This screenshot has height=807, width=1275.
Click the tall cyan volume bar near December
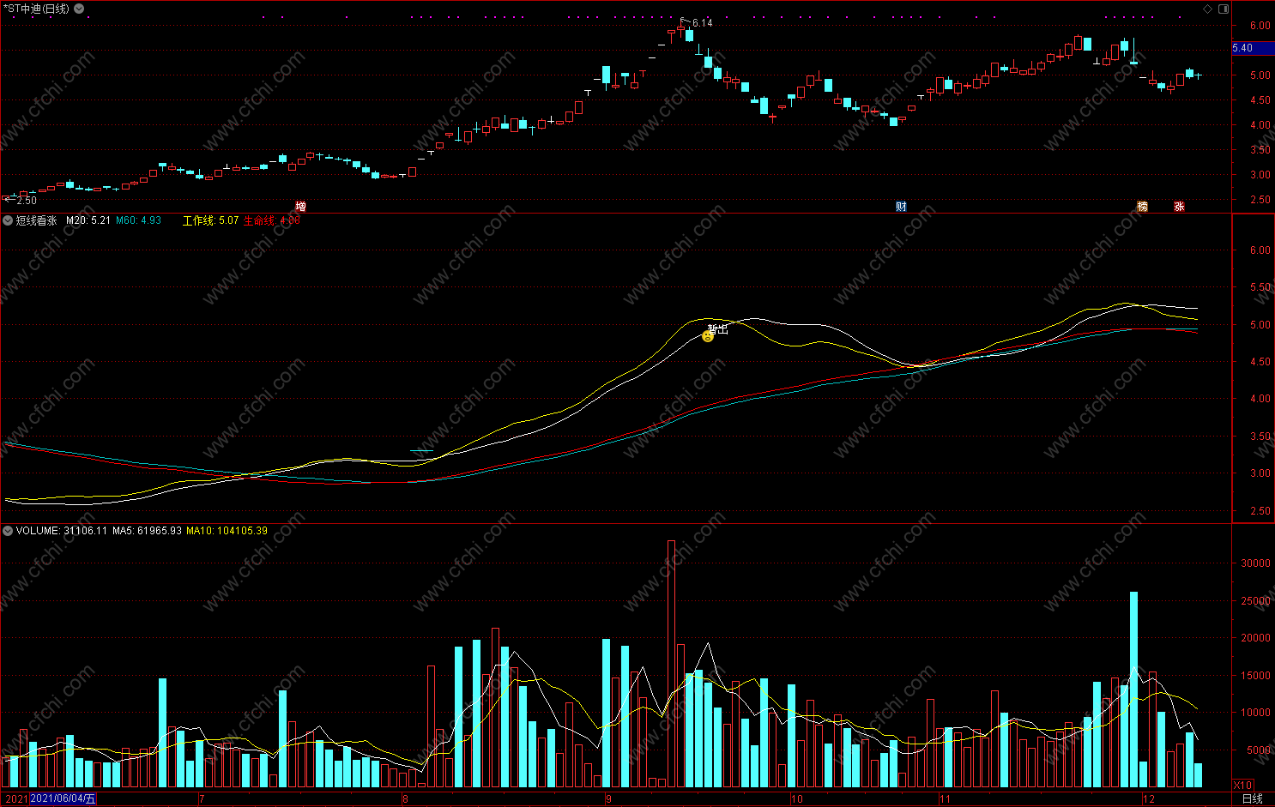point(1133,690)
